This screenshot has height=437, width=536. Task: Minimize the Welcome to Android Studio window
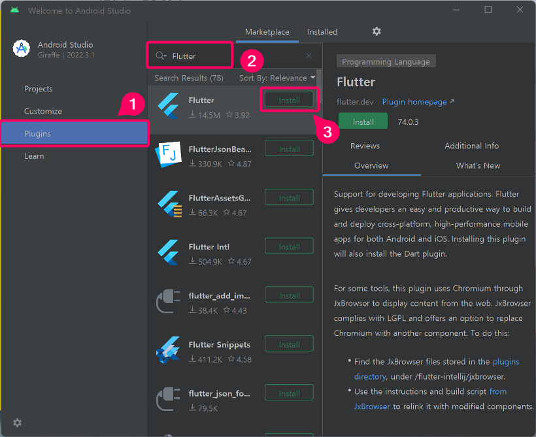(456, 10)
